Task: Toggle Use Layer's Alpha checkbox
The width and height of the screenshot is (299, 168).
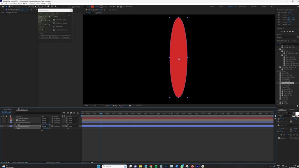Action: [54, 20]
